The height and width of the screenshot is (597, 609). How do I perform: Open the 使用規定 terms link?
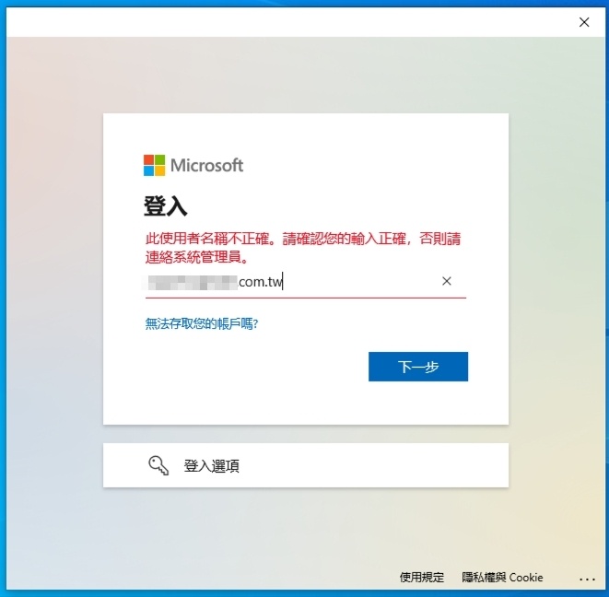[x=421, y=577]
